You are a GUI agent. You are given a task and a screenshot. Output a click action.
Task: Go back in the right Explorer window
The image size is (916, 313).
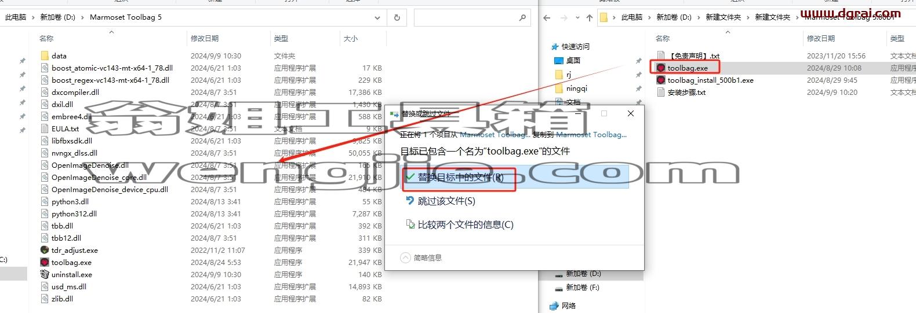click(547, 17)
